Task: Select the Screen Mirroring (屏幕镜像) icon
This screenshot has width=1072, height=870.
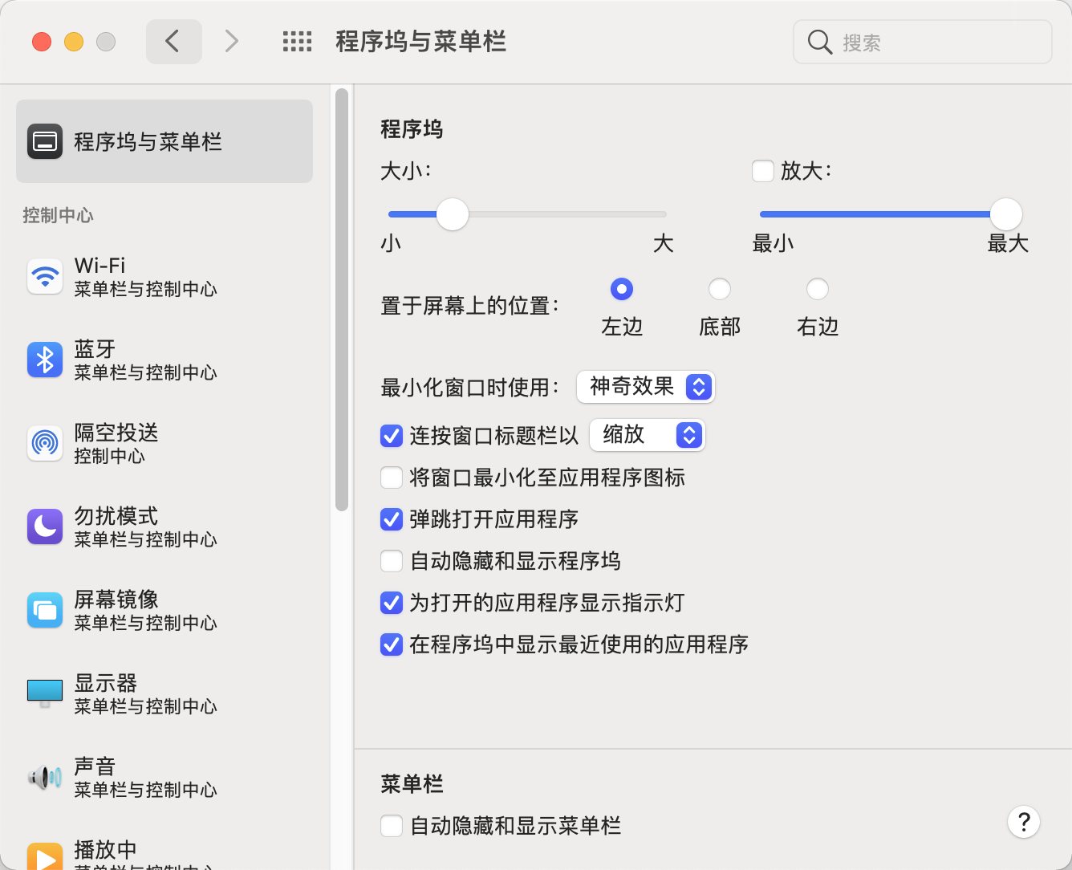Action: (x=45, y=611)
